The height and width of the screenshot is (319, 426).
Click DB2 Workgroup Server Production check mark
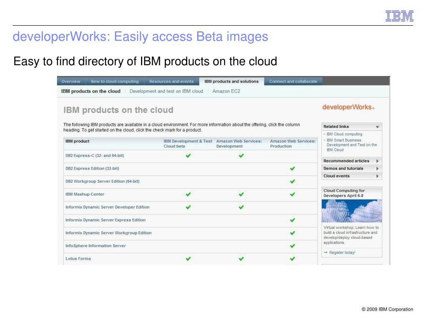pyautogui.click(x=292, y=182)
